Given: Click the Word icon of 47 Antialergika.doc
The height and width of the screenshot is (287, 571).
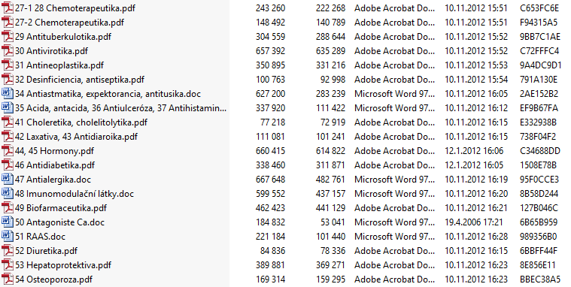Looking at the screenshot, I should pyautogui.click(x=8, y=180).
